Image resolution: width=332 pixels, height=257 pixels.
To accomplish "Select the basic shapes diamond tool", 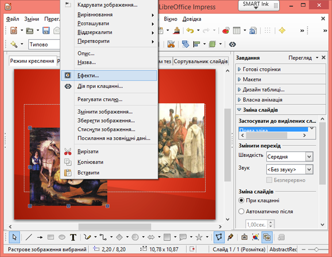I will pyautogui.click(x=119, y=237).
